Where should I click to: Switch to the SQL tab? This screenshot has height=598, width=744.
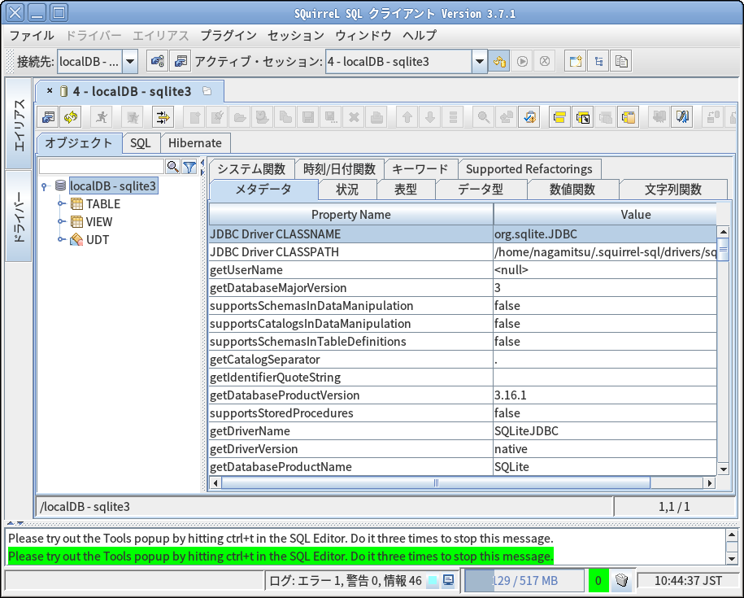(x=141, y=143)
